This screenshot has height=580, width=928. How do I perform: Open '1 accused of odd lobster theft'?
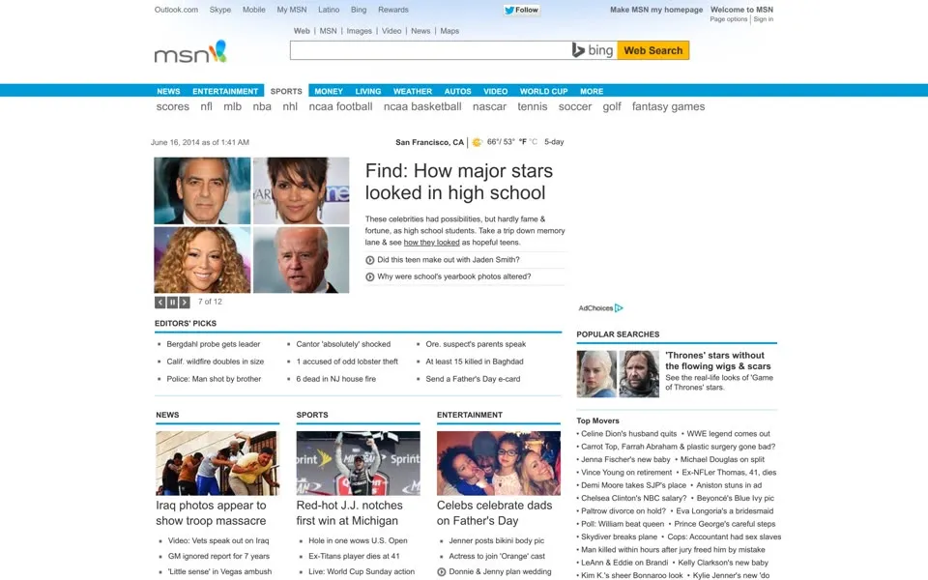point(347,362)
